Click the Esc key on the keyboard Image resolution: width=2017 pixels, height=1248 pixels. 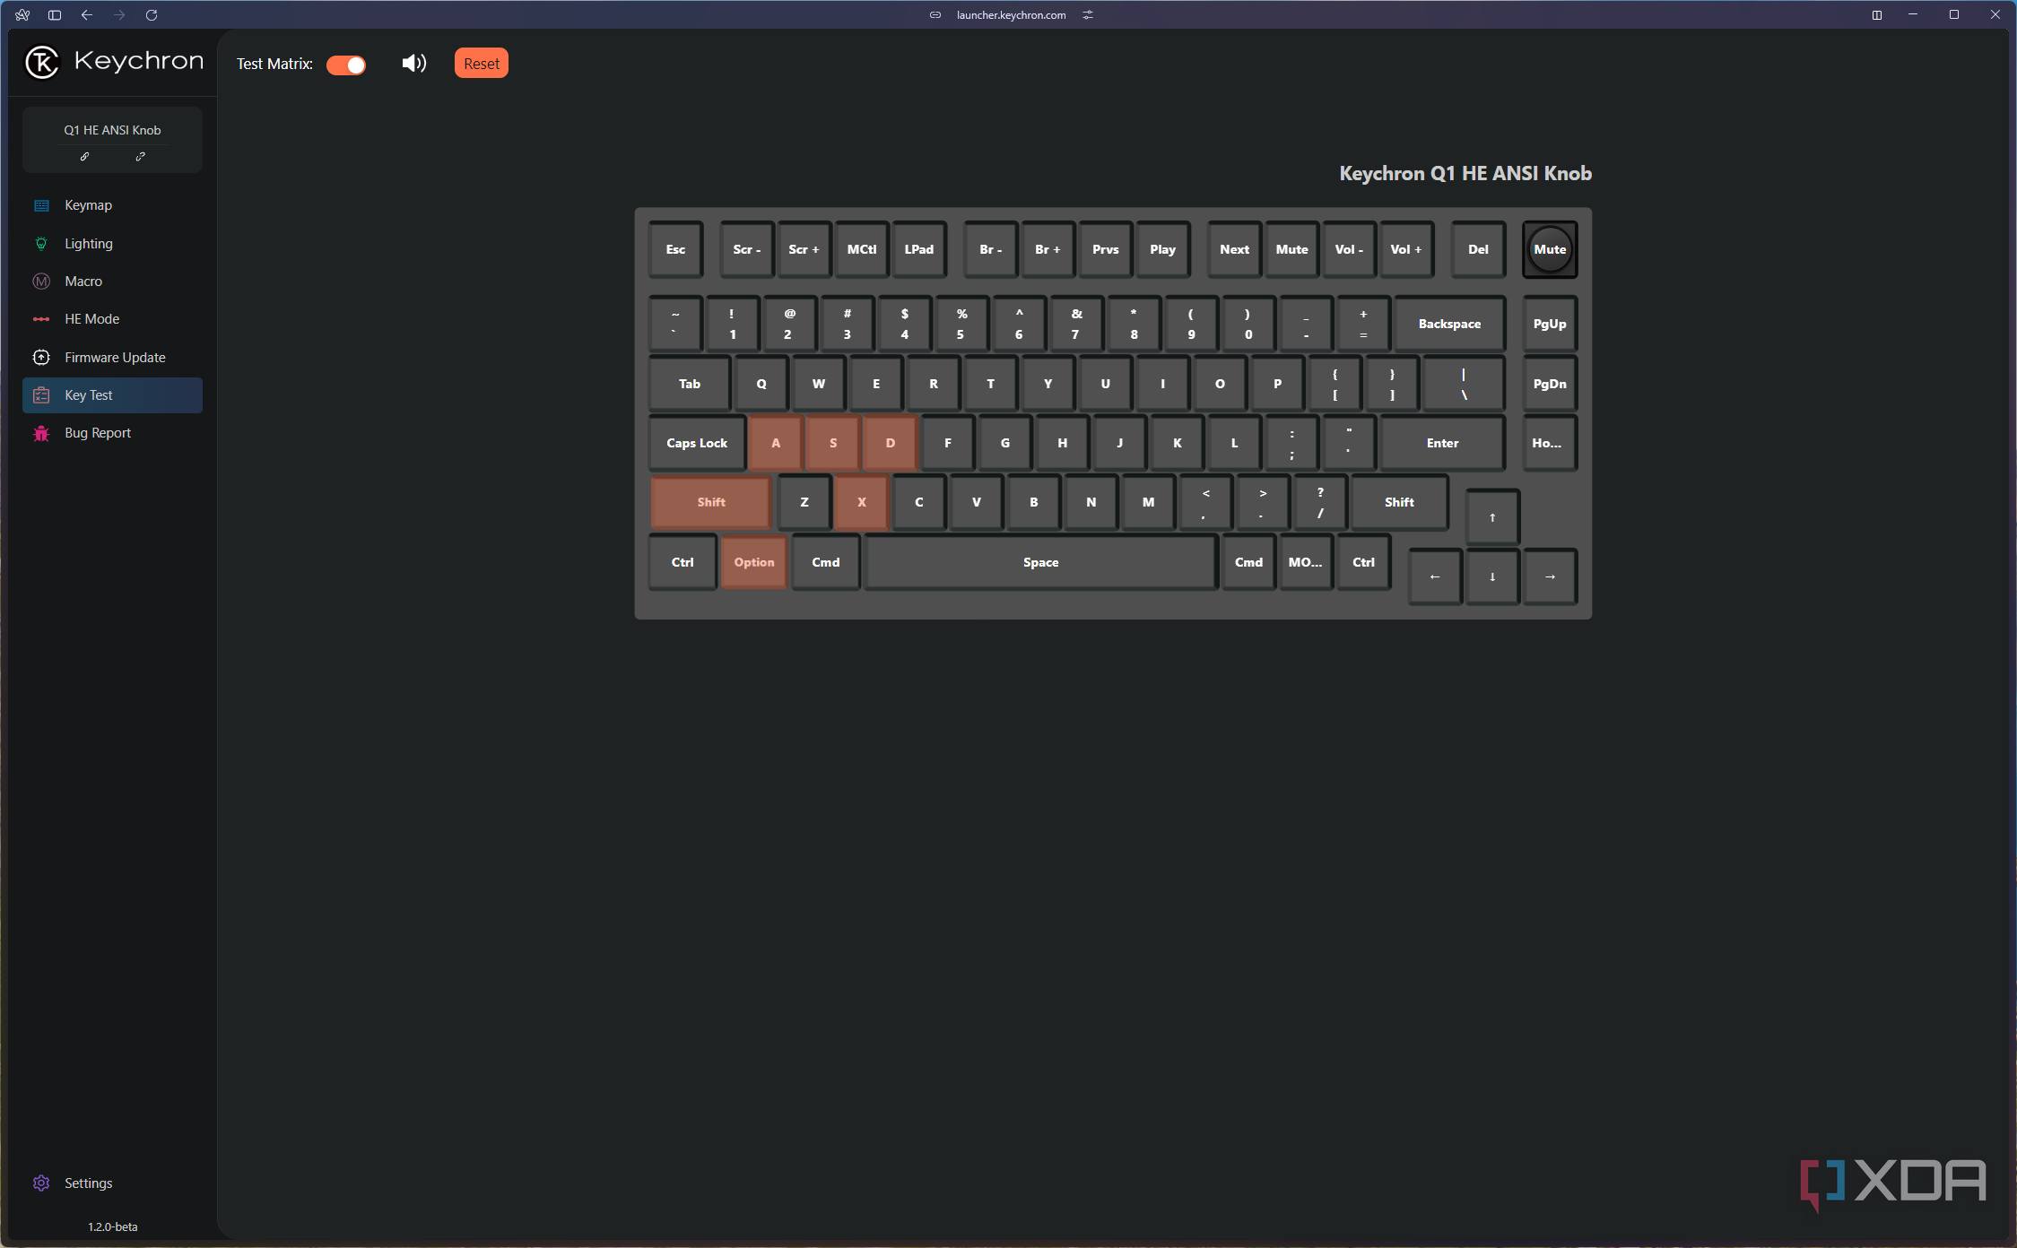click(x=675, y=249)
